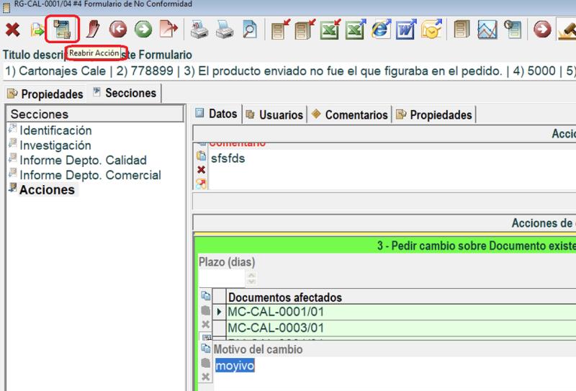Image resolution: width=576 pixels, height=391 pixels.
Task: Select the Datos tab
Action: [x=217, y=114]
